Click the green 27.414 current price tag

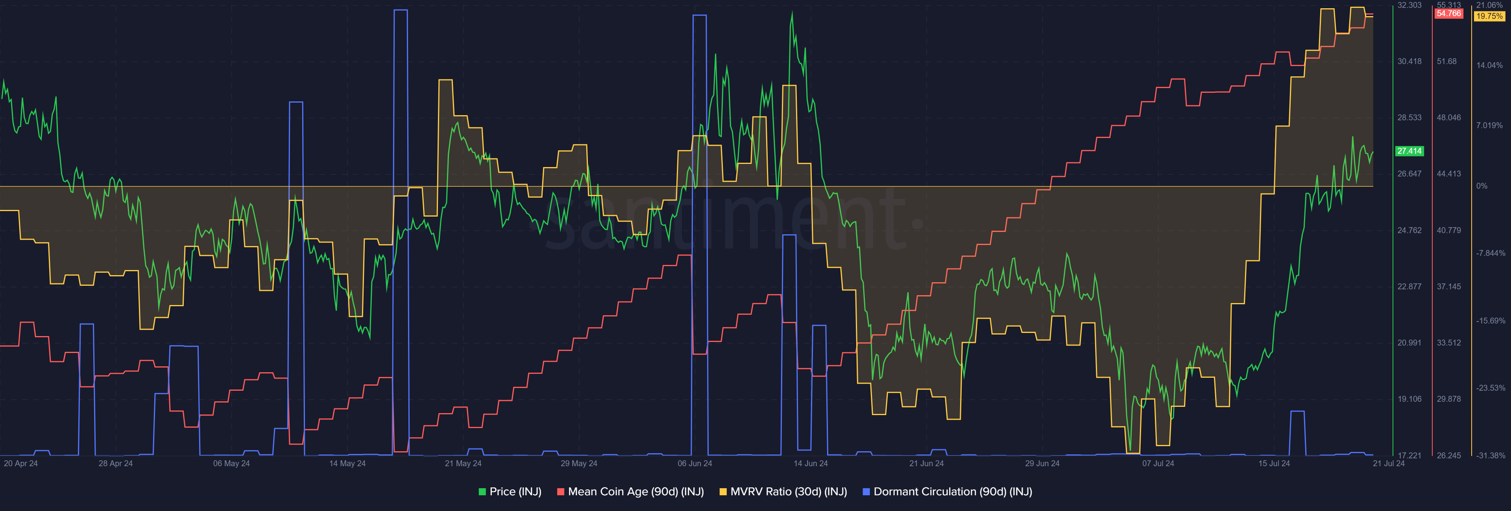(x=1409, y=151)
